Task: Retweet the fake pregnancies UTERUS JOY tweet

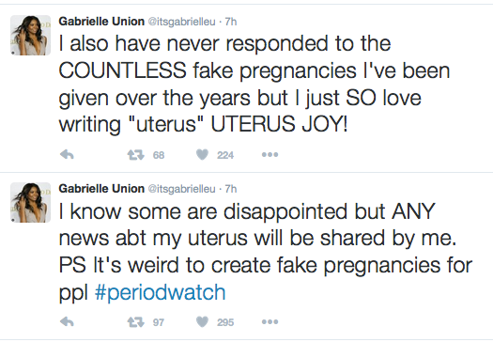Action: (135, 154)
